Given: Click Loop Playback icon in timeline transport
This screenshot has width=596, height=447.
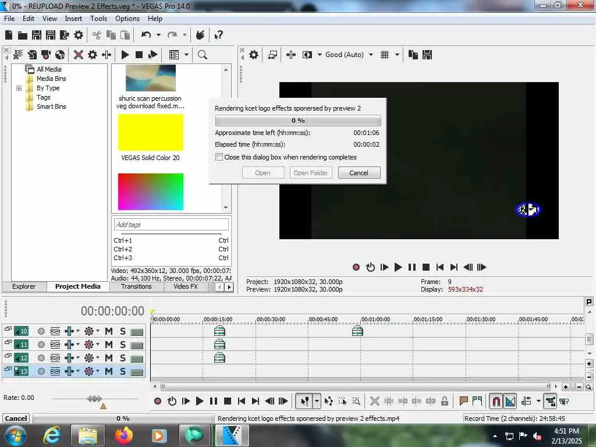Looking at the screenshot, I should pyautogui.click(x=172, y=401).
